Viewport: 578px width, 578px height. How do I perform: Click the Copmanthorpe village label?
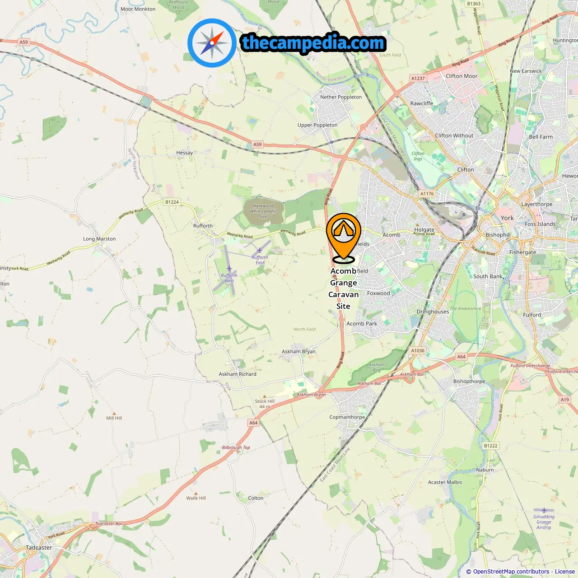click(347, 417)
